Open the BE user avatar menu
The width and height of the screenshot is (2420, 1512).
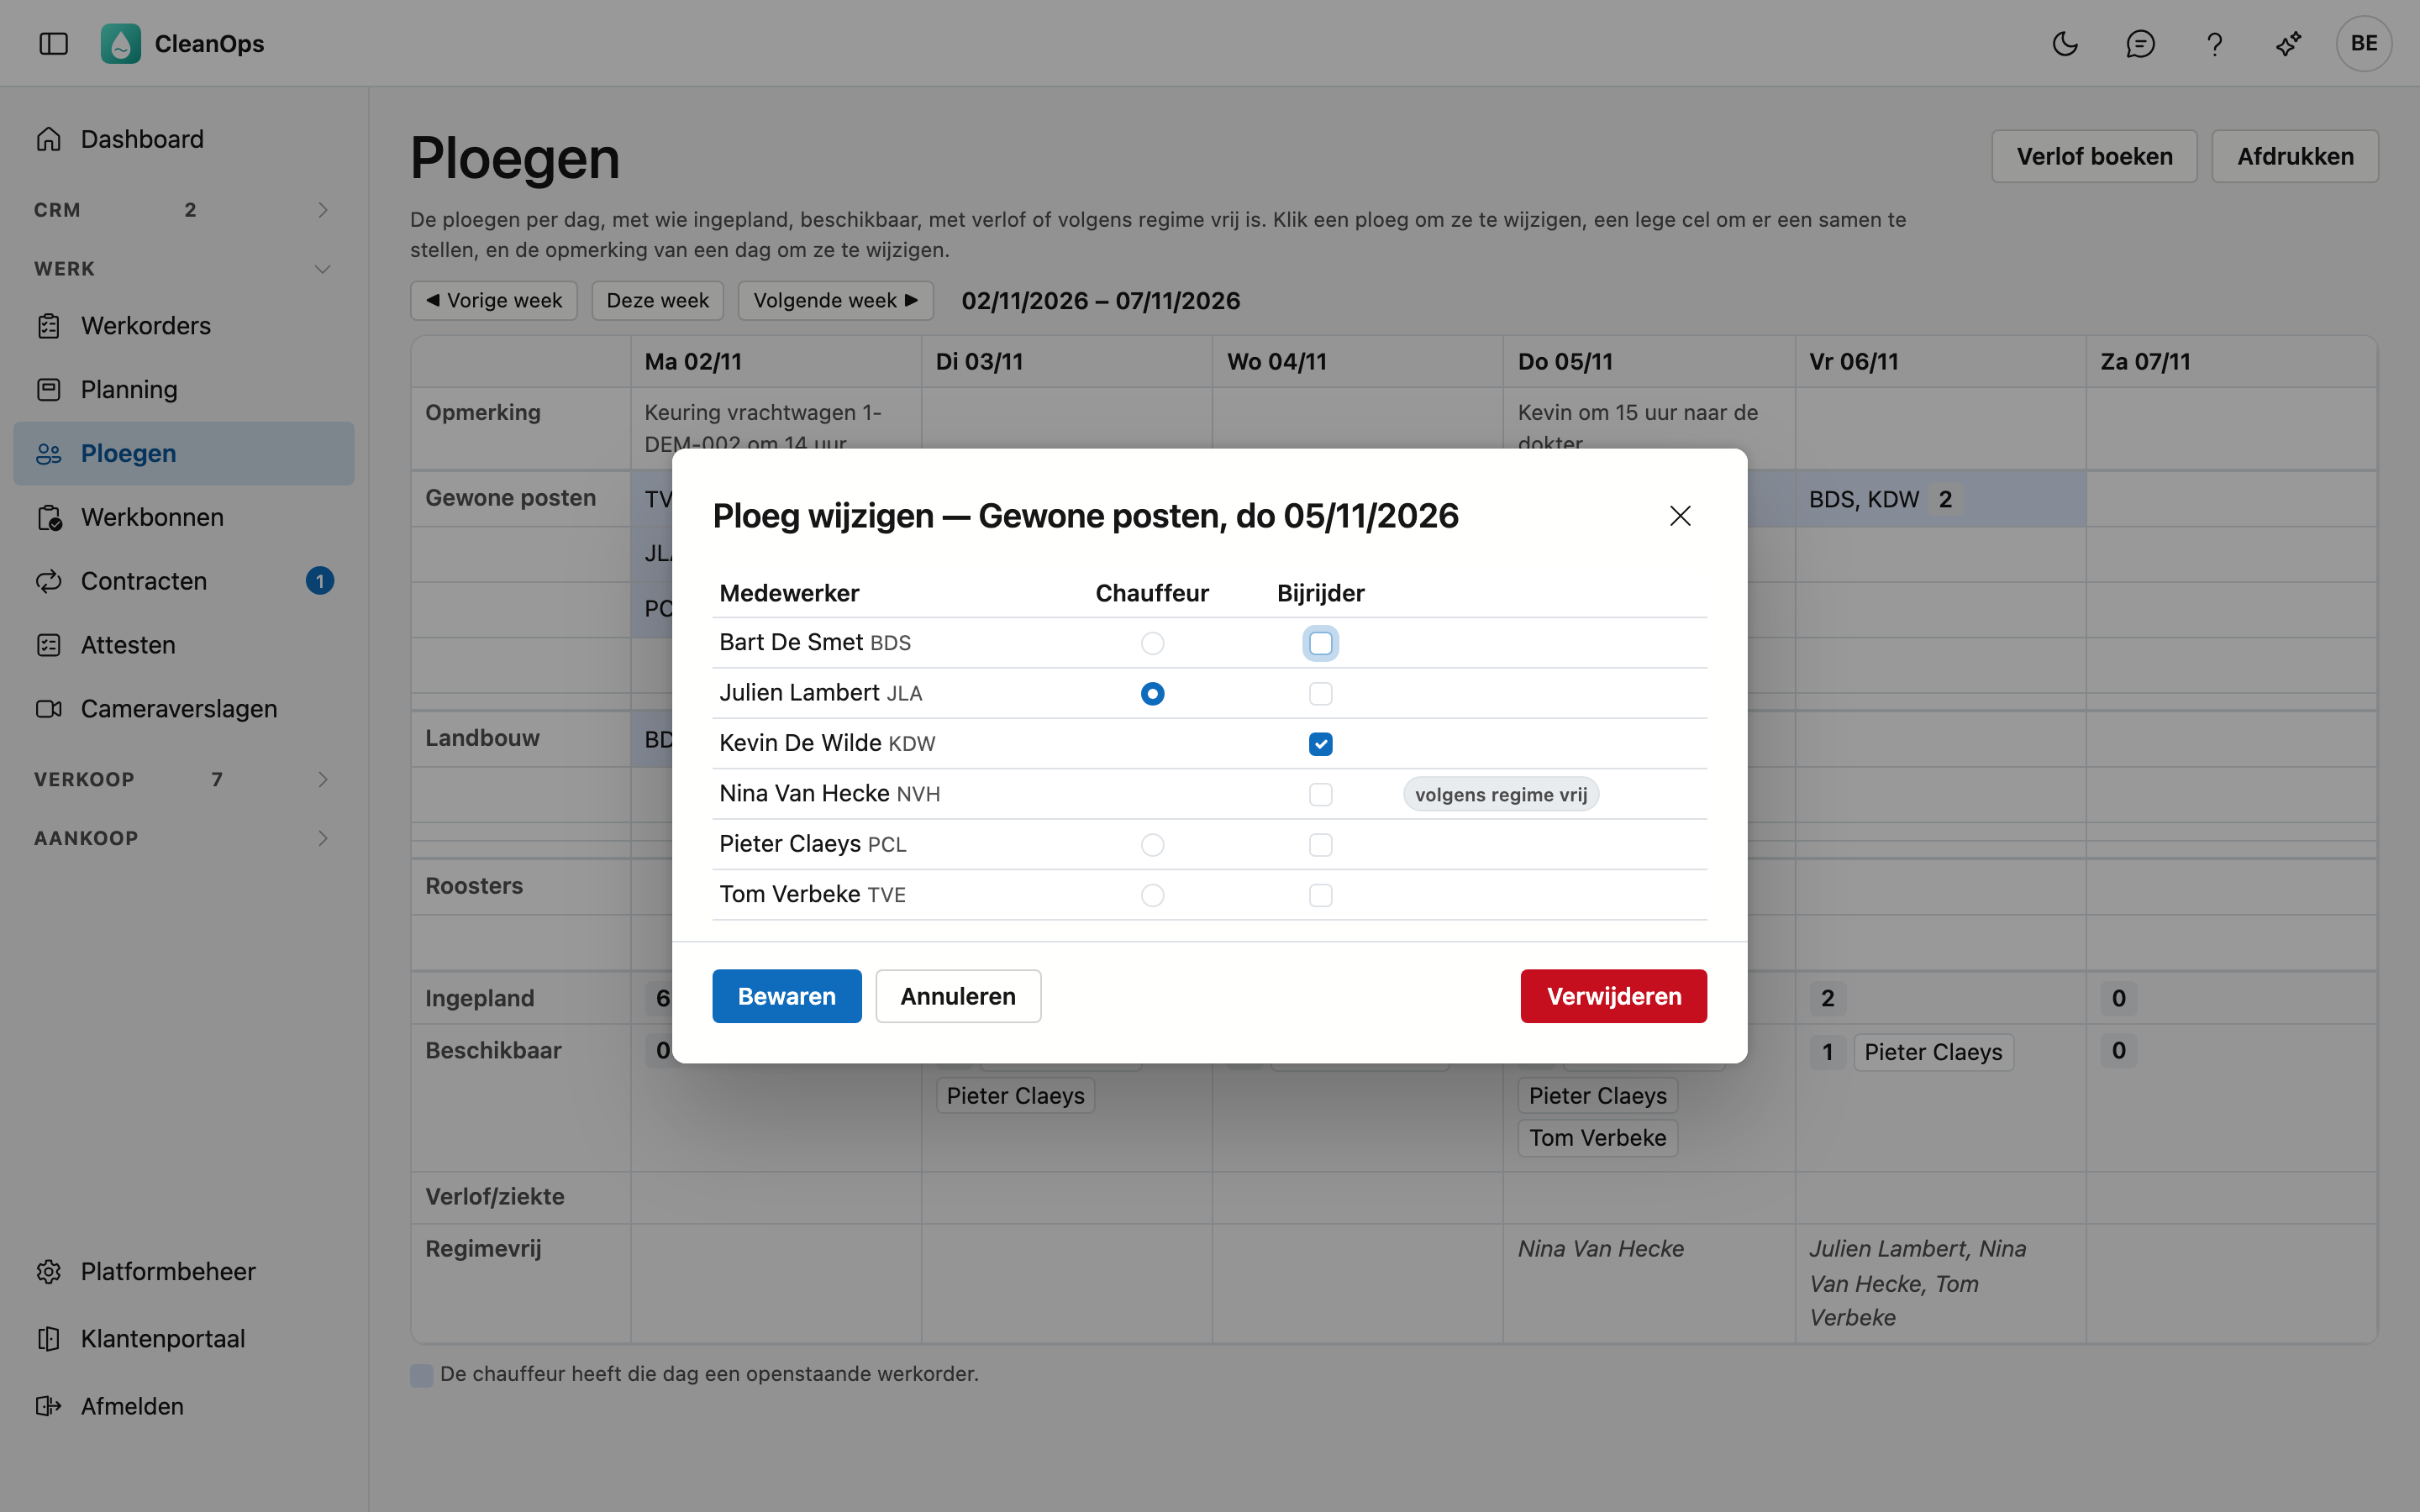2364,44
